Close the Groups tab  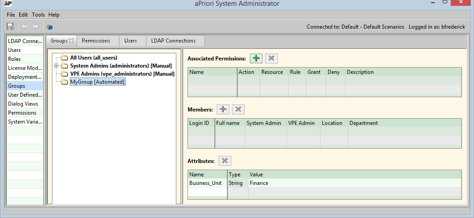(x=71, y=41)
